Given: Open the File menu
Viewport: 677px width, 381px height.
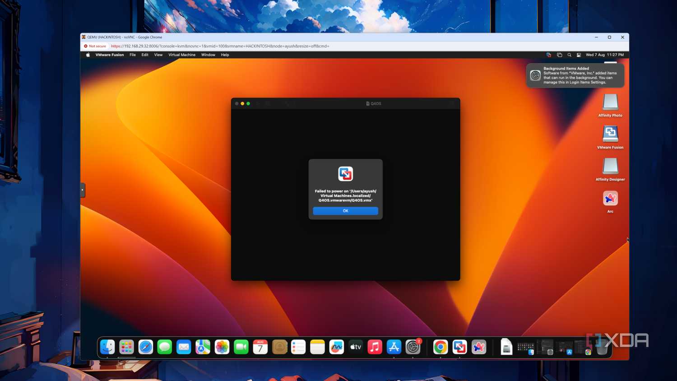Looking at the screenshot, I should pos(133,55).
